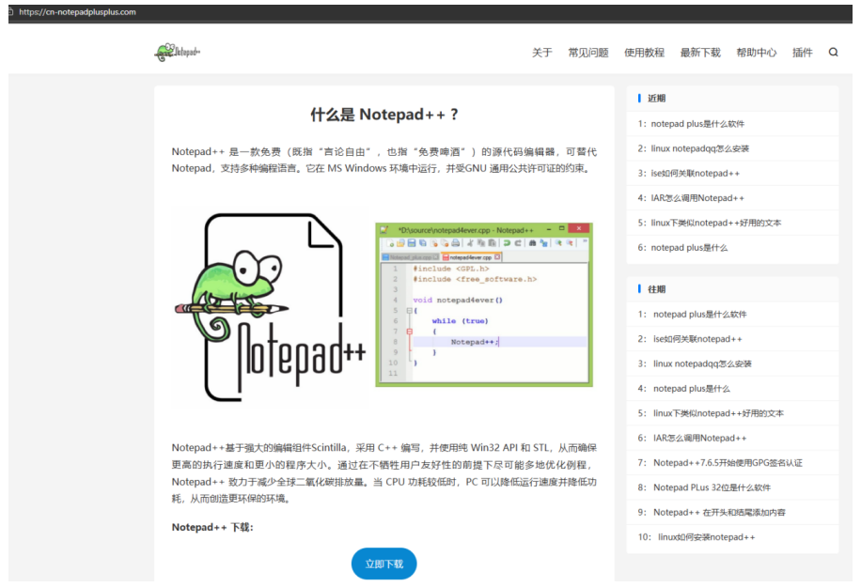Image resolution: width=861 pixels, height=587 pixels.
Task: Open the link 'linux notepadqq怎么安装'
Action: tap(701, 147)
